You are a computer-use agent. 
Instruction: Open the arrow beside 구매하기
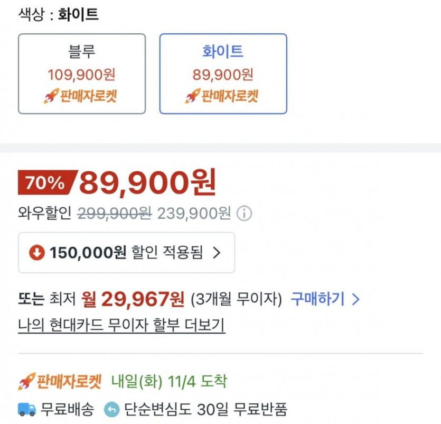(x=355, y=300)
